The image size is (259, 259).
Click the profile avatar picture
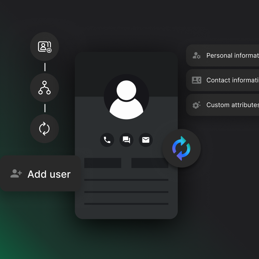[126, 97]
